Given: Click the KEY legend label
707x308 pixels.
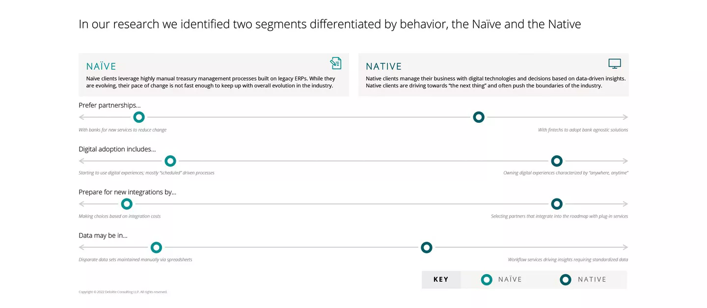Looking at the screenshot, I should (441, 280).
